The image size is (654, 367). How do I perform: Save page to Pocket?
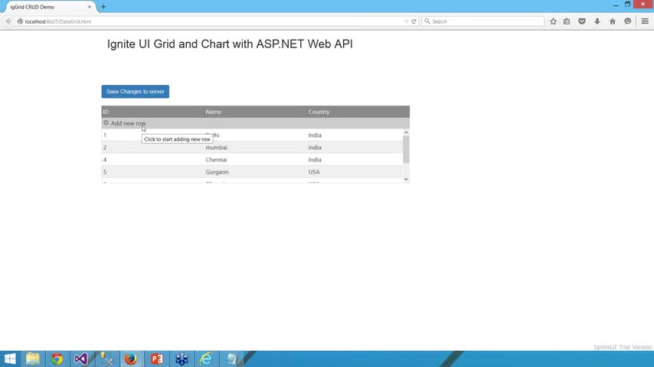coord(582,21)
